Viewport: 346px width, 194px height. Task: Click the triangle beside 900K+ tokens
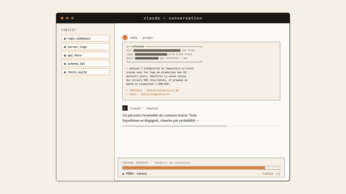click(123, 174)
